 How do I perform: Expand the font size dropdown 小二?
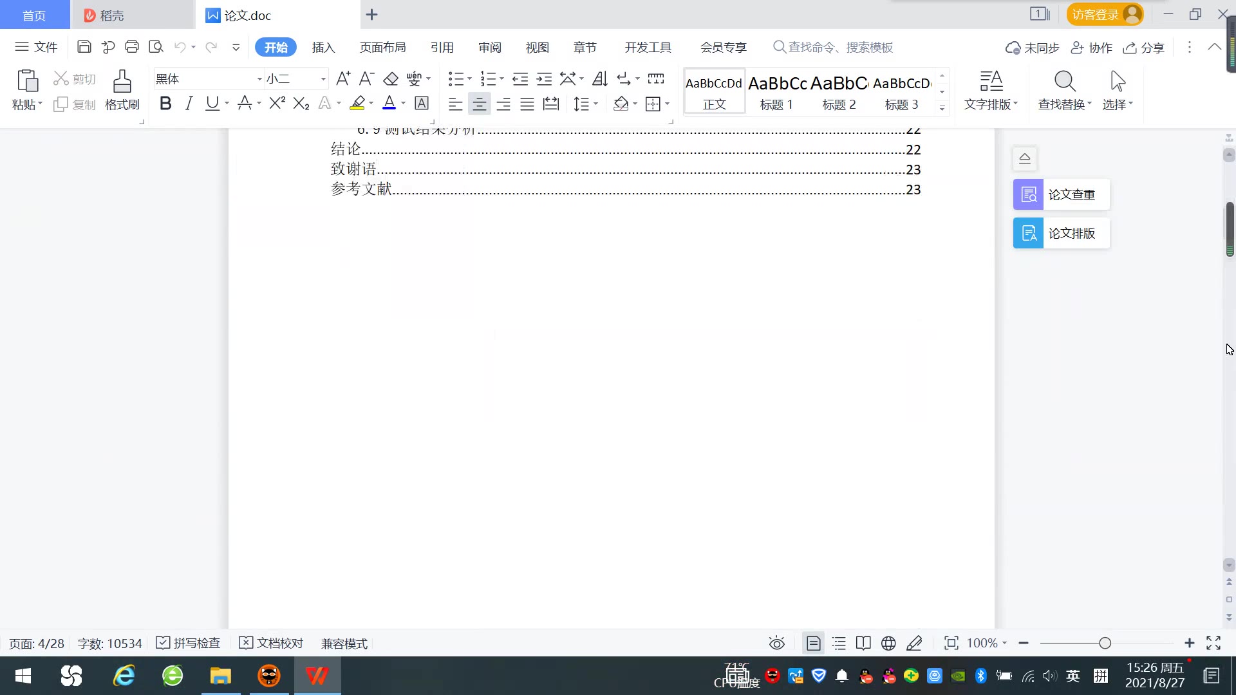(323, 79)
